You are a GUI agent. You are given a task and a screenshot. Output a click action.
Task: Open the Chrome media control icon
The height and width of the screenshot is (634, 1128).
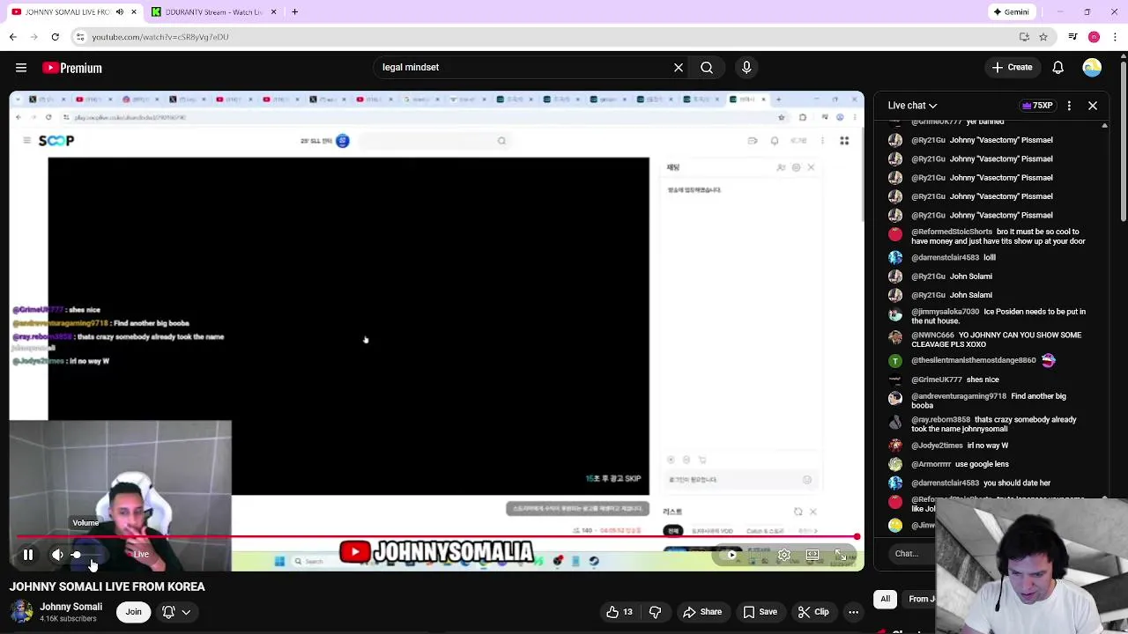point(1072,37)
